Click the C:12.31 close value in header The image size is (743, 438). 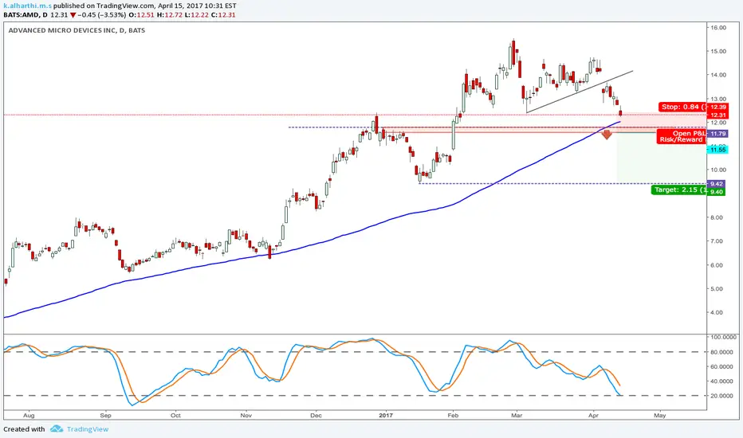coord(222,15)
